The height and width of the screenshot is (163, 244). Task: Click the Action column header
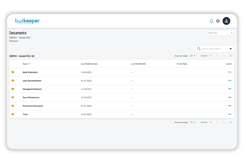(x=229, y=64)
